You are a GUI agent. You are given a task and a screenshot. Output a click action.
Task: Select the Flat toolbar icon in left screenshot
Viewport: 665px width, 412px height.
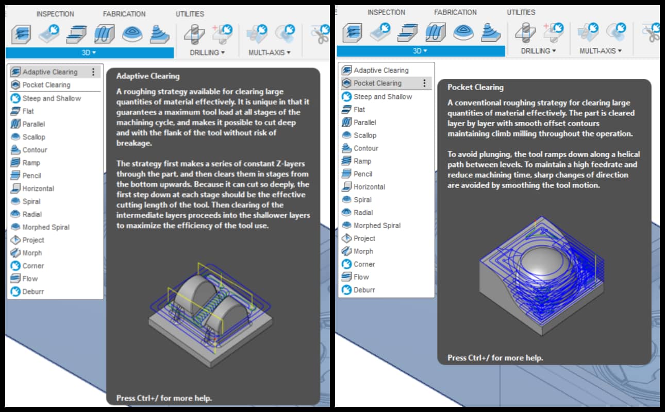coord(77,34)
